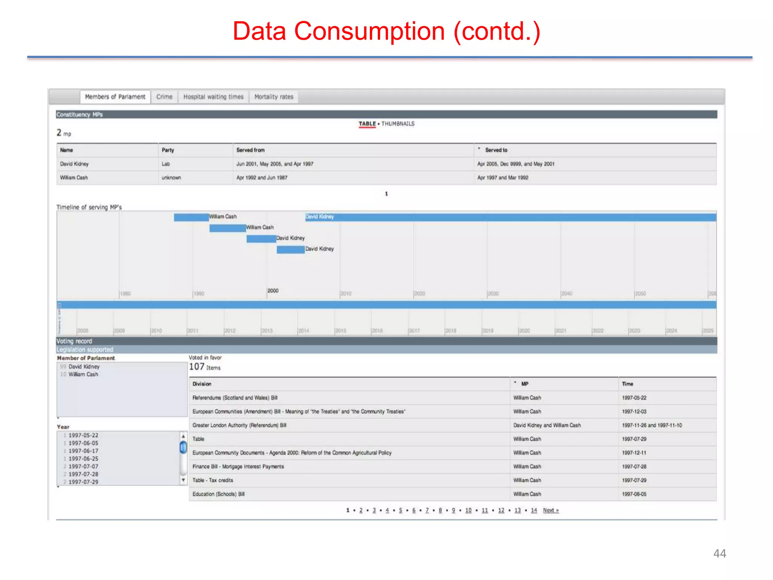Select first William Cash timeline bar
The image size is (773, 580).
click(191, 217)
